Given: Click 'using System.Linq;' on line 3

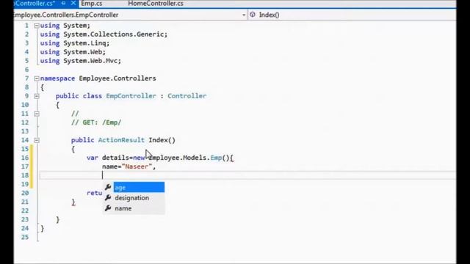Looking at the screenshot, I should click(x=75, y=43).
